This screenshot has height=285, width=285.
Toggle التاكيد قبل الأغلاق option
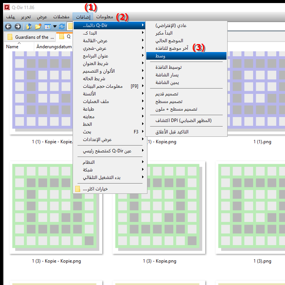pos(186,132)
